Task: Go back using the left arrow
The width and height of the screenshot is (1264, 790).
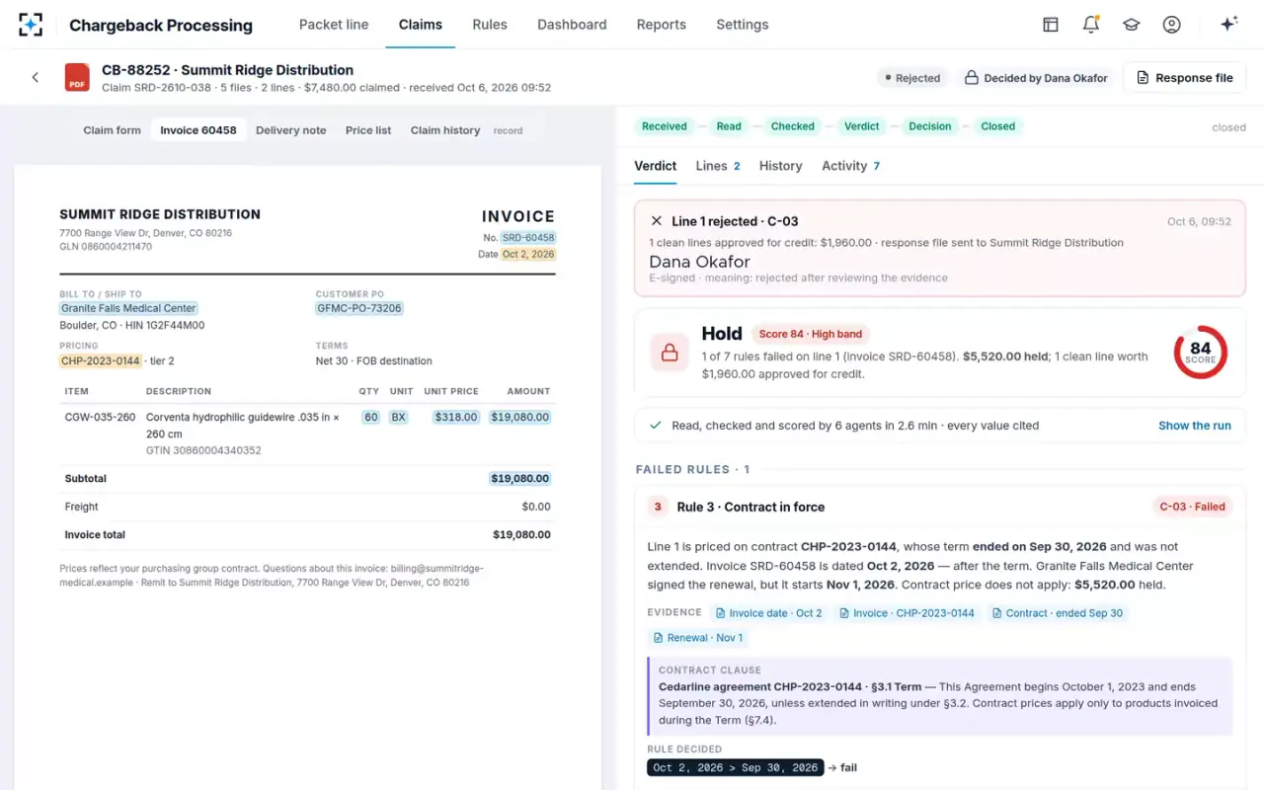Action: point(36,77)
